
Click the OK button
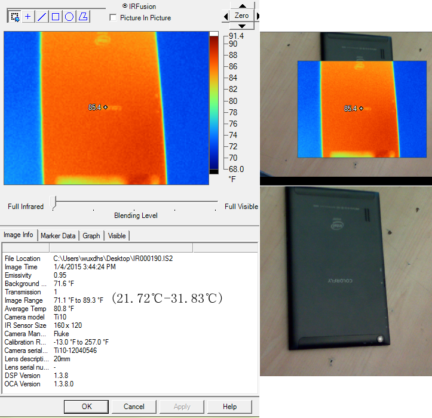click(x=86, y=407)
